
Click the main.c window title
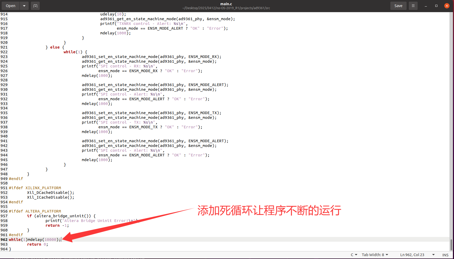(x=226, y=4)
